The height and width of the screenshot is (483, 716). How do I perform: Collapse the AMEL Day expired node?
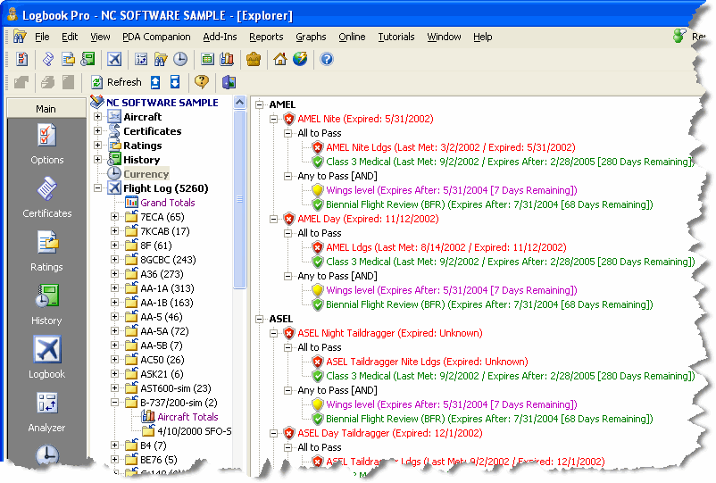click(273, 219)
